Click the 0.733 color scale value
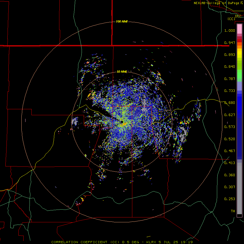The height and width of the screenshot is (244, 244). [x=230, y=91]
